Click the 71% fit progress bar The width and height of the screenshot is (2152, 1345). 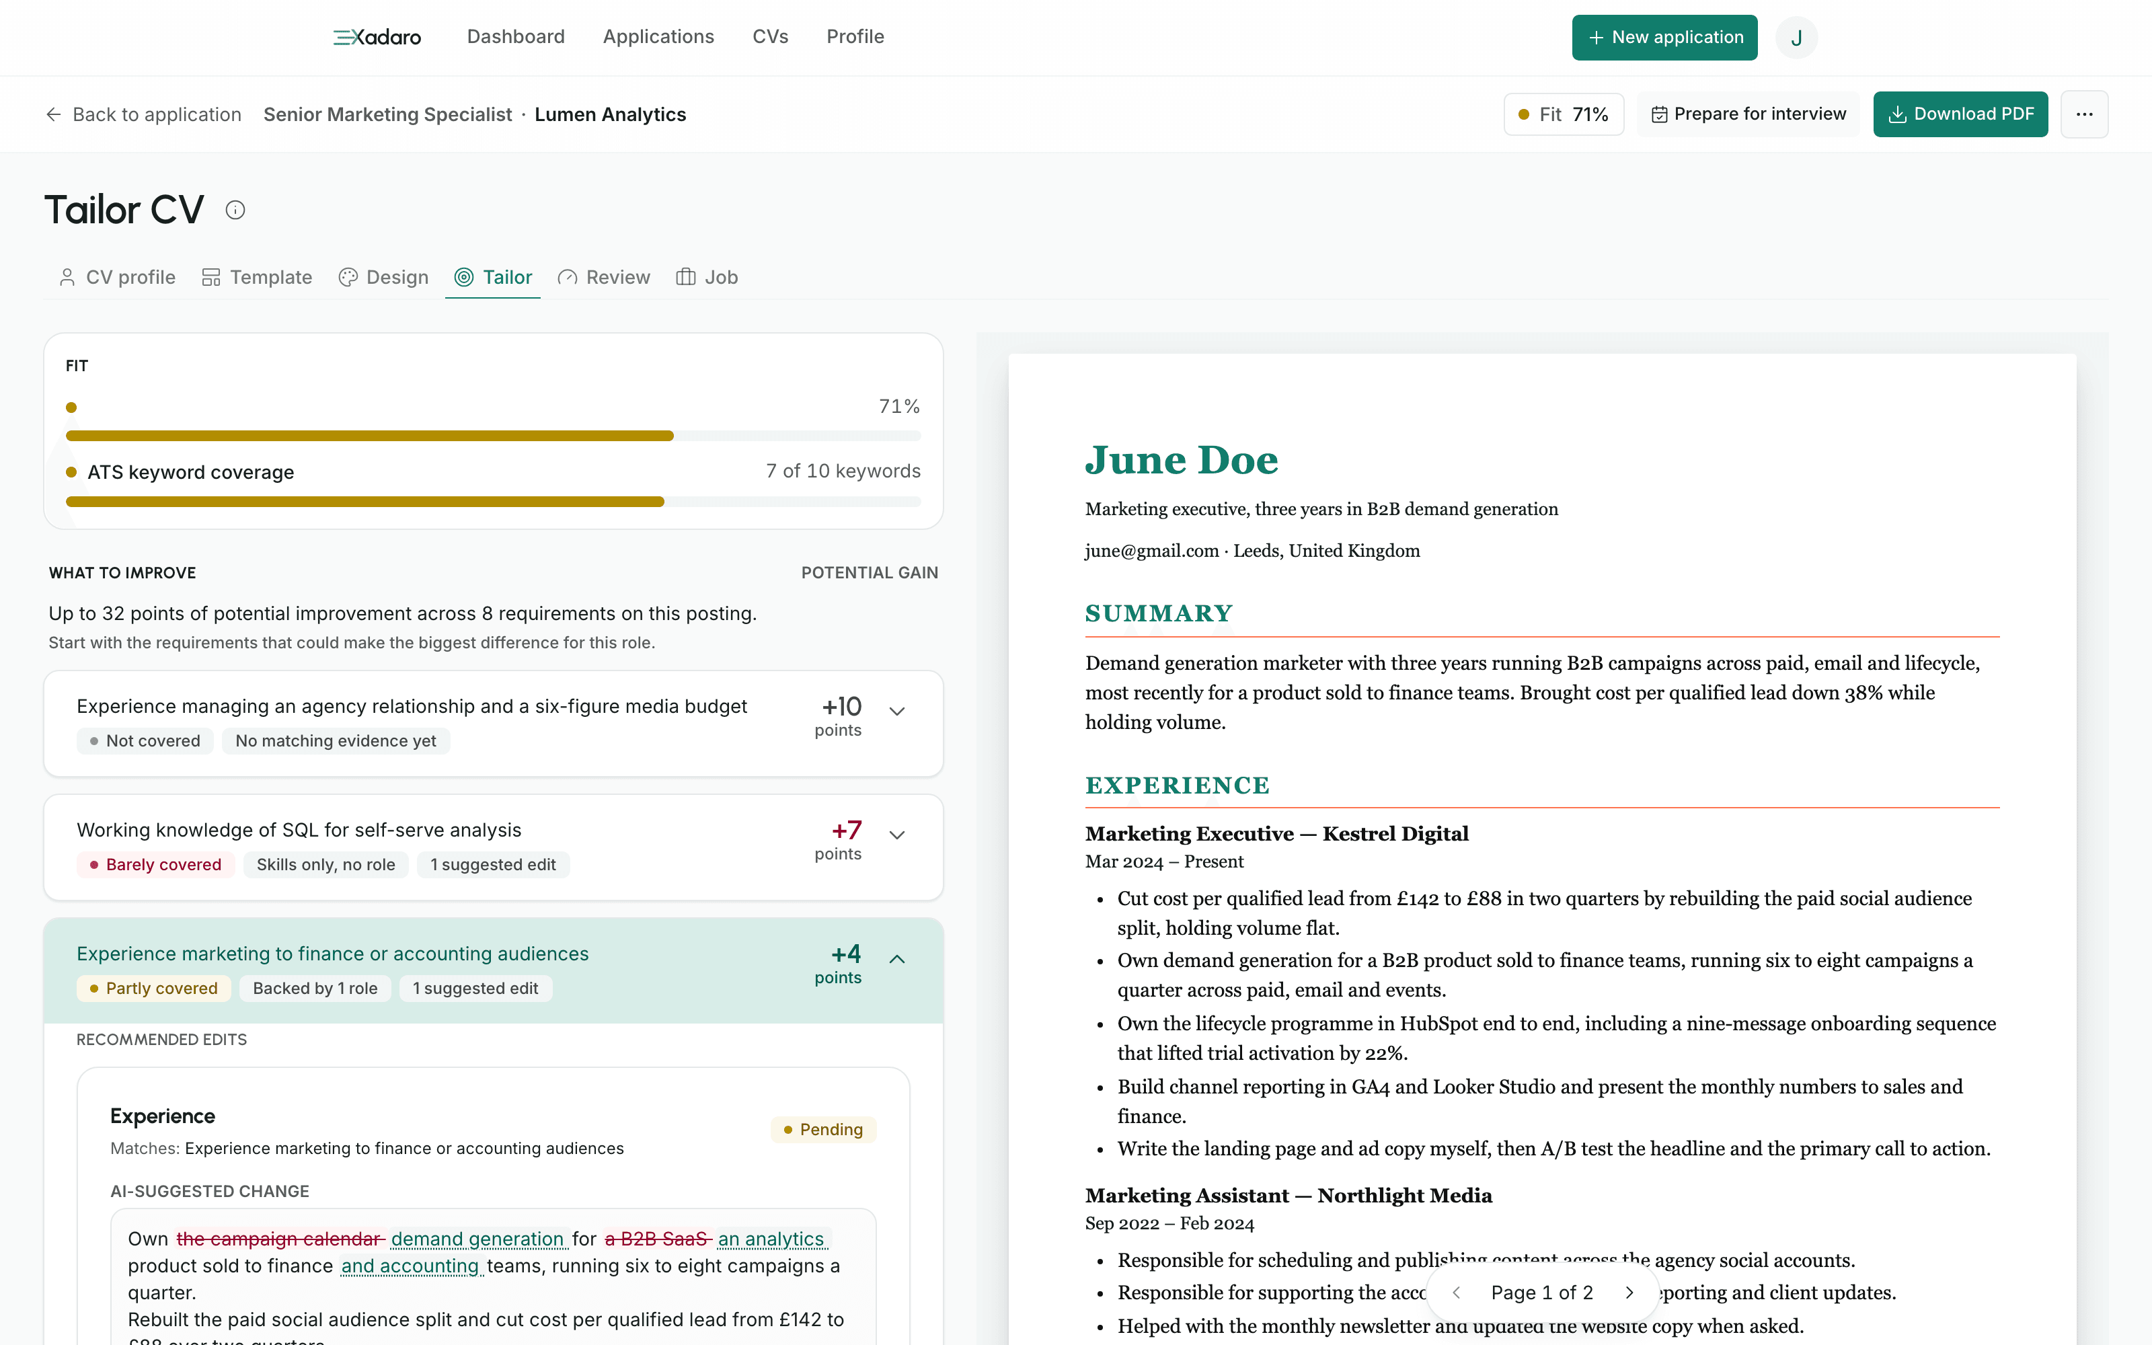pos(494,436)
